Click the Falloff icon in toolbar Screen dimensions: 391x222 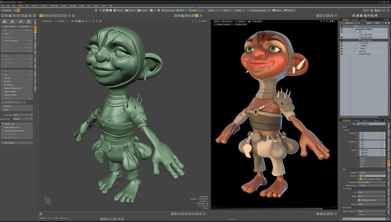coord(180,11)
